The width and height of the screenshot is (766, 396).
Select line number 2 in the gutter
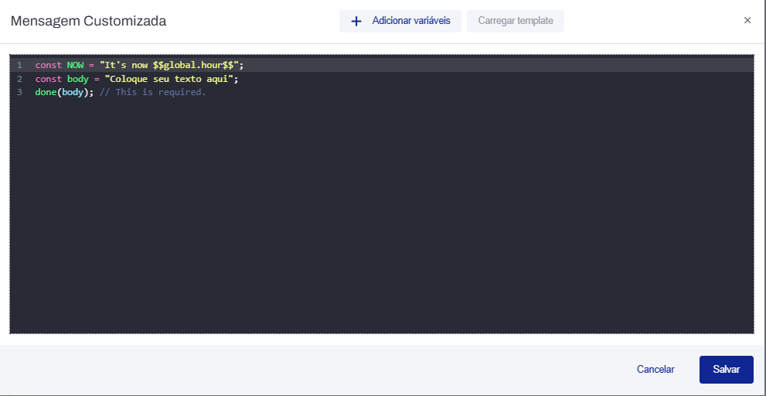(x=19, y=79)
